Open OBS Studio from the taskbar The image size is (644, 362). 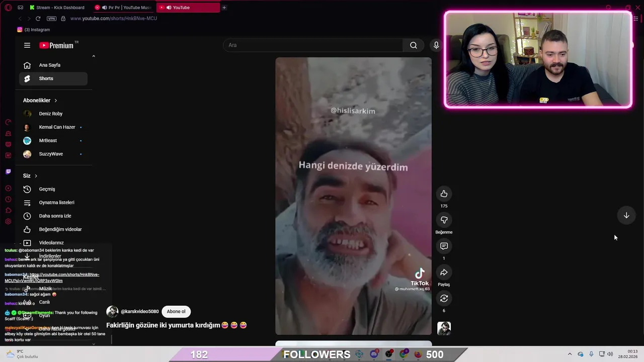pyautogui.click(x=389, y=354)
